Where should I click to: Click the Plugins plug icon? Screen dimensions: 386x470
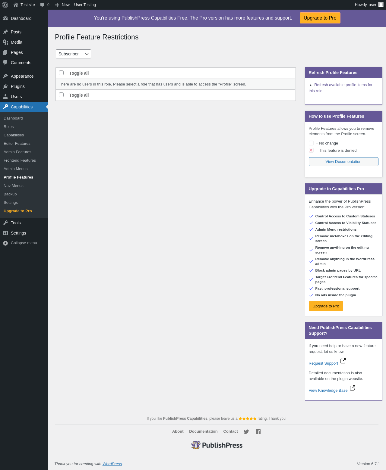[5, 86]
